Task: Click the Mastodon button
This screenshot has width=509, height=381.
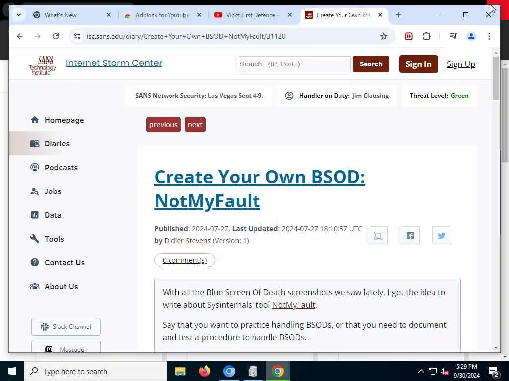Action: pos(66,347)
